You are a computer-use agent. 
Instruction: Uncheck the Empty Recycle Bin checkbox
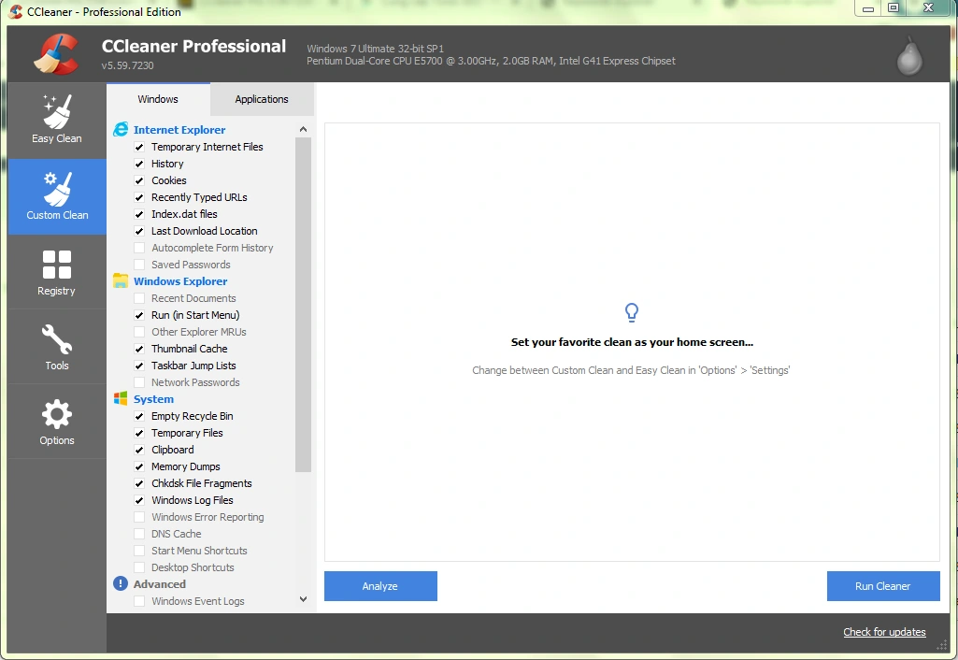tap(139, 416)
